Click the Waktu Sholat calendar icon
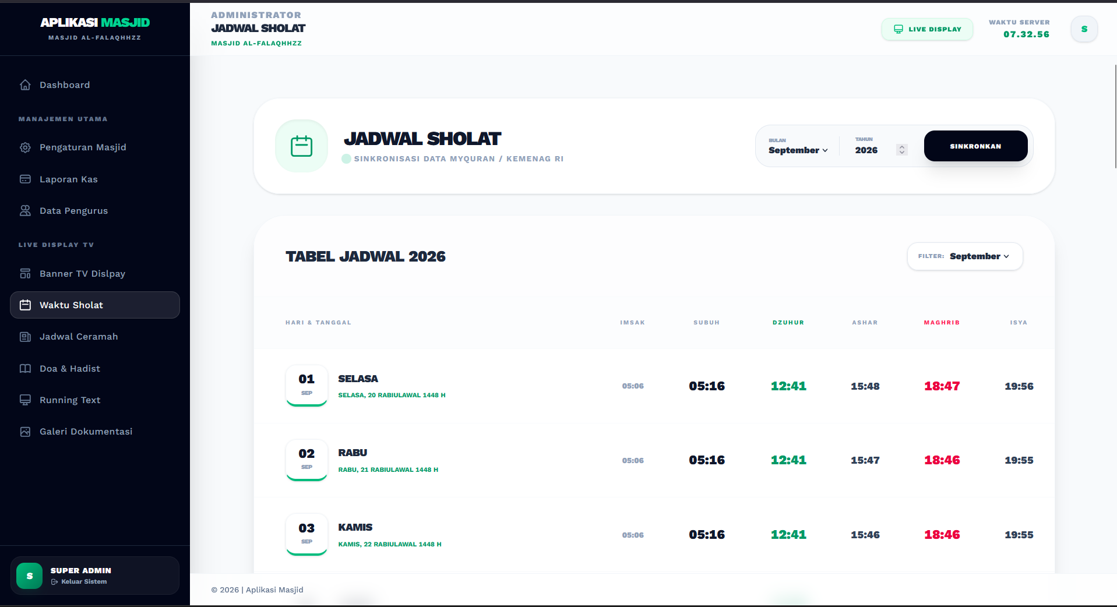This screenshot has width=1117, height=607. click(25, 305)
